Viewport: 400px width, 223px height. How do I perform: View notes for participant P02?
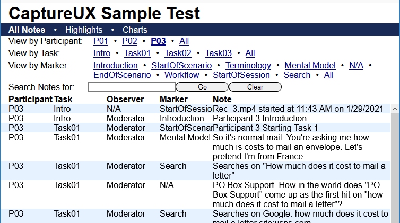[x=129, y=41]
